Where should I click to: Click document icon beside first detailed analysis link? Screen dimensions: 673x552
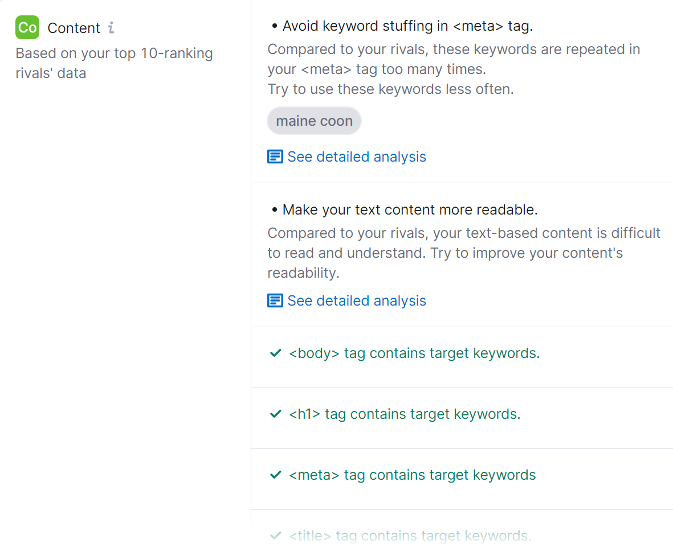point(275,156)
